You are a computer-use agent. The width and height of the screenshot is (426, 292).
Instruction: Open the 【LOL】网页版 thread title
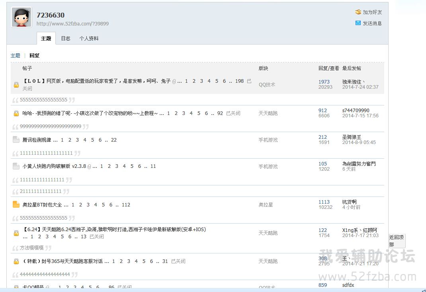coord(96,81)
